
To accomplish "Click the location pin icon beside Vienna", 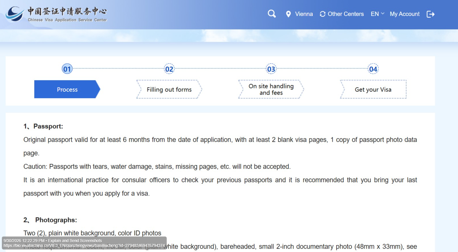I will click(x=289, y=14).
